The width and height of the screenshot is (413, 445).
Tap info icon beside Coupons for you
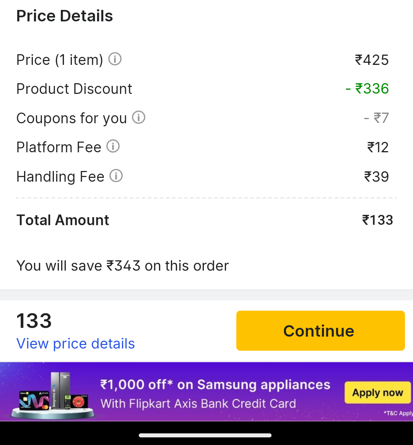pos(138,118)
